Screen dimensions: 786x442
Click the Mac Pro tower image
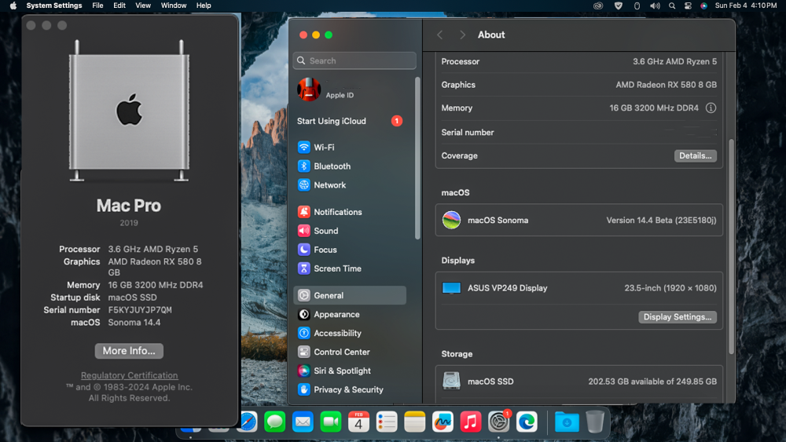[x=129, y=111]
